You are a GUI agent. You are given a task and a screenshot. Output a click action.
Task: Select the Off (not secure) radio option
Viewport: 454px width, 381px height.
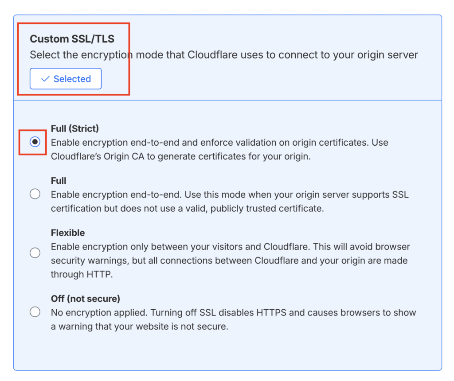pos(35,311)
